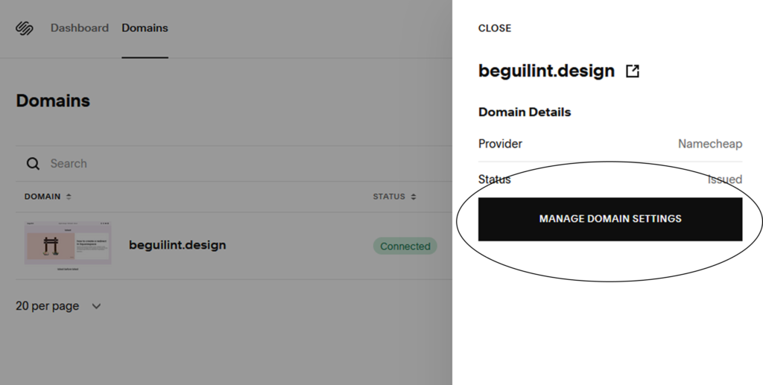Switch to the Domains tab
Image resolution: width=763 pixels, height=385 pixels.
145,28
